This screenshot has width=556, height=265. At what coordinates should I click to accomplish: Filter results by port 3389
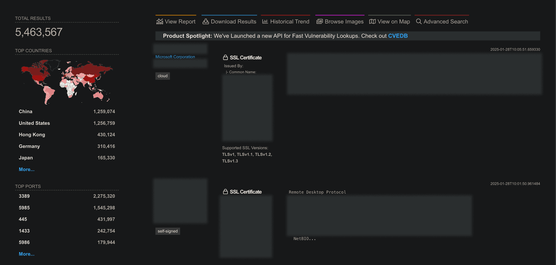[24, 196]
